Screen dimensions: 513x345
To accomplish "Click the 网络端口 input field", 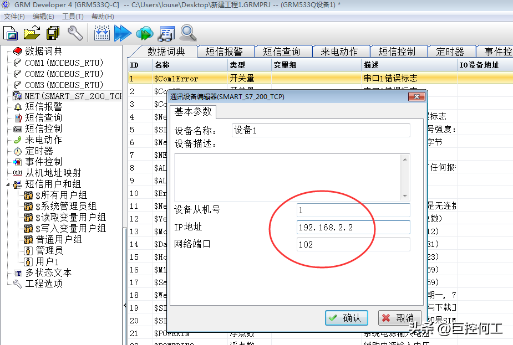I will coord(353,244).
